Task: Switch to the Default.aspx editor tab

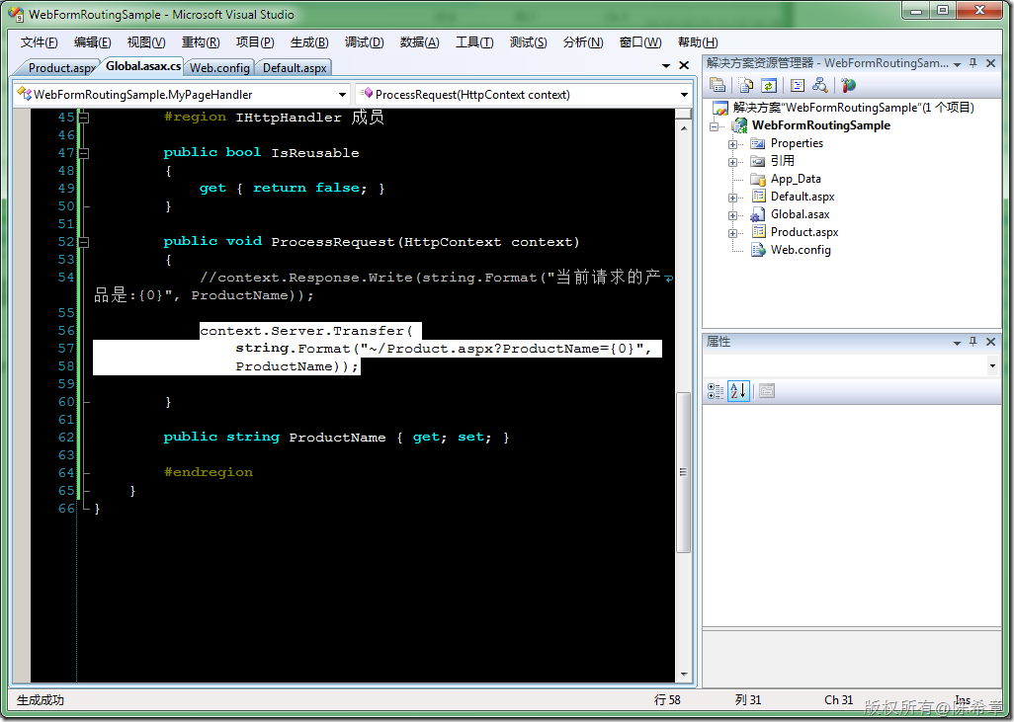Action: pyautogui.click(x=295, y=68)
